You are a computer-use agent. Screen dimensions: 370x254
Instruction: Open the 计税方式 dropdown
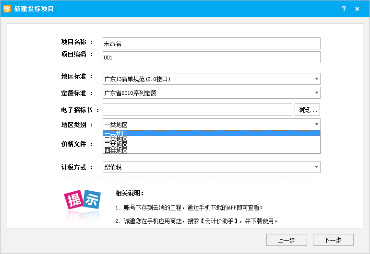point(316,167)
